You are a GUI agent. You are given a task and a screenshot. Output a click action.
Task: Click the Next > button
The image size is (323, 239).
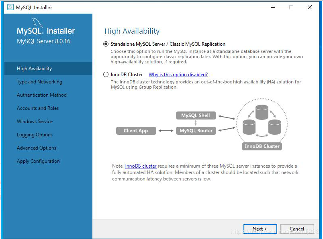(x=260, y=229)
